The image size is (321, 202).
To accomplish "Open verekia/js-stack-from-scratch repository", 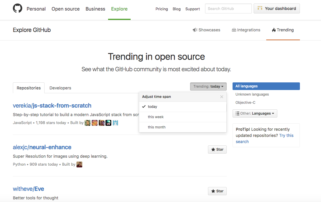I will (52, 106).
